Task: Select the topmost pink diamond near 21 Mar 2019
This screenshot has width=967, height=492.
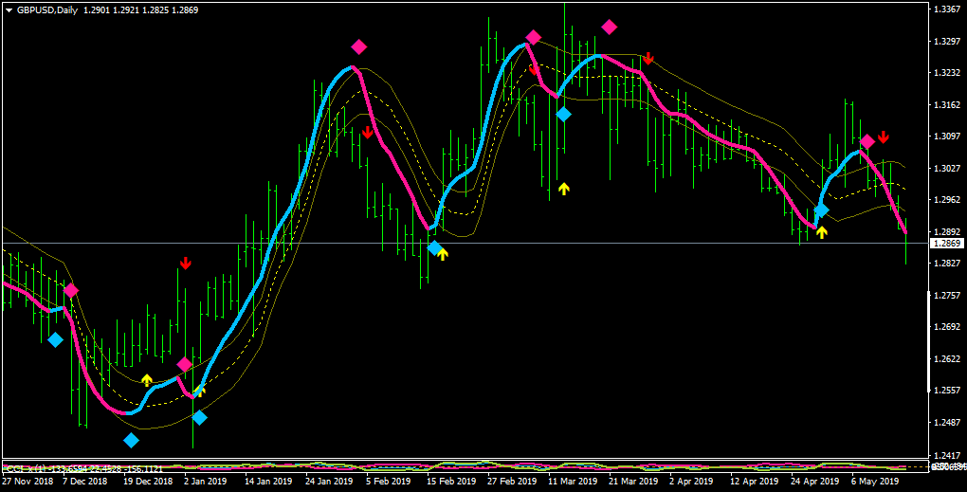Action: (610, 27)
